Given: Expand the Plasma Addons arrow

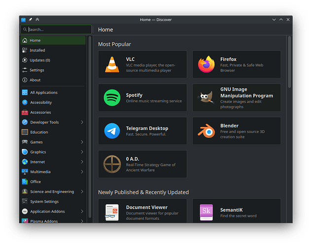Looking at the screenshot, I should click(82, 221).
